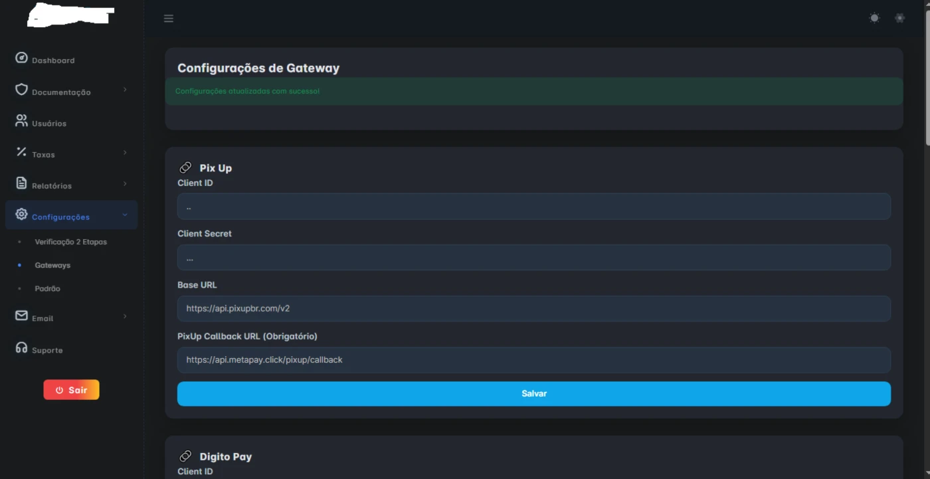
Task: Expand the Taxas submenu chevron
Action: 125,153
